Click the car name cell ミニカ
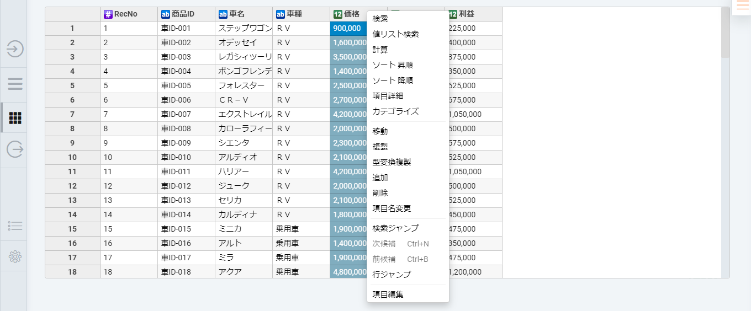This screenshot has height=311, width=751. pyautogui.click(x=244, y=229)
